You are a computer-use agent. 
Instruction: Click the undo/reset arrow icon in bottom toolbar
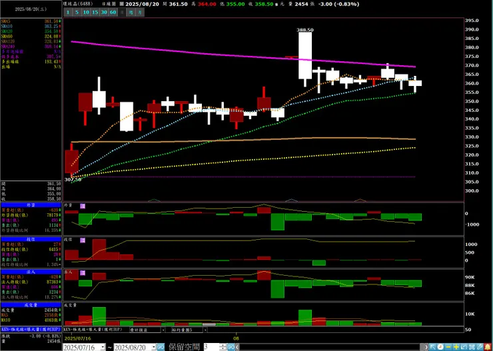pyautogui.click(x=464, y=346)
